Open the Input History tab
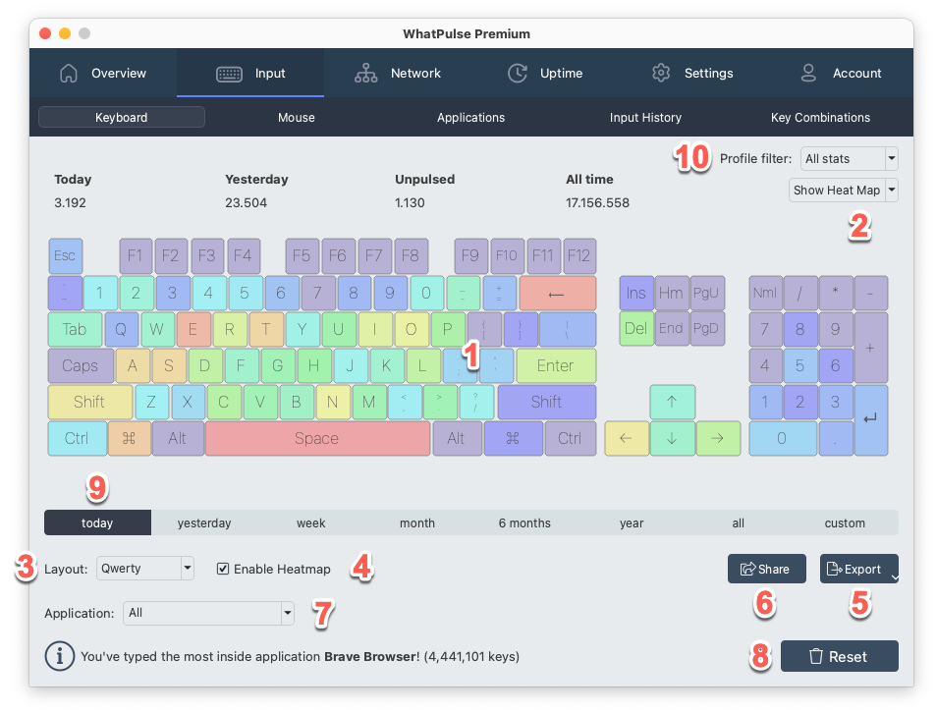This screenshot has height=713, width=936. (x=645, y=117)
